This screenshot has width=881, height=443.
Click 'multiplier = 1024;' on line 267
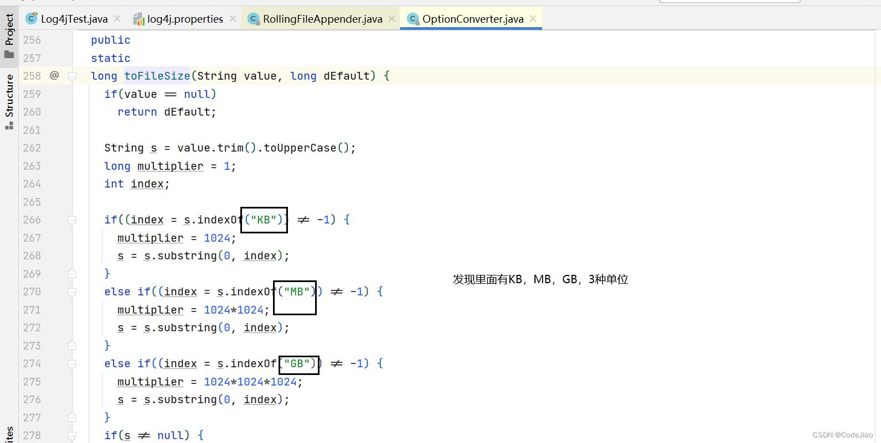pos(177,238)
